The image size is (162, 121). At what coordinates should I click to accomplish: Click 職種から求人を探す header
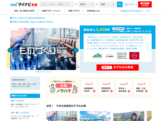pyautogui.click(x=25, y=96)
